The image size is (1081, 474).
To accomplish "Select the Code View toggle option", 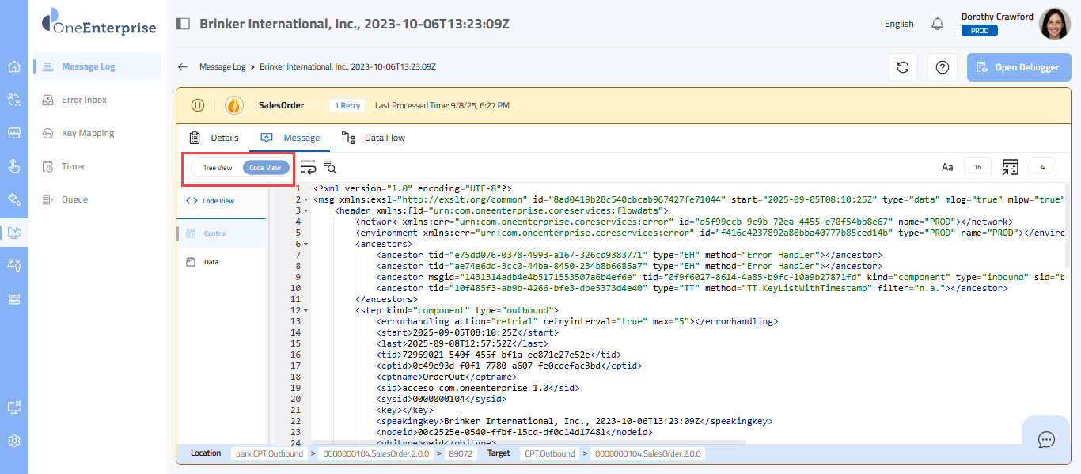I will click(265, 168).
